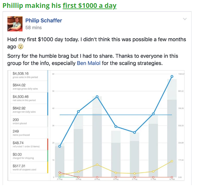Screen dimensions: 203x188
Task: Select the 200 orders placed legend entry
Action: coord(29,121)
